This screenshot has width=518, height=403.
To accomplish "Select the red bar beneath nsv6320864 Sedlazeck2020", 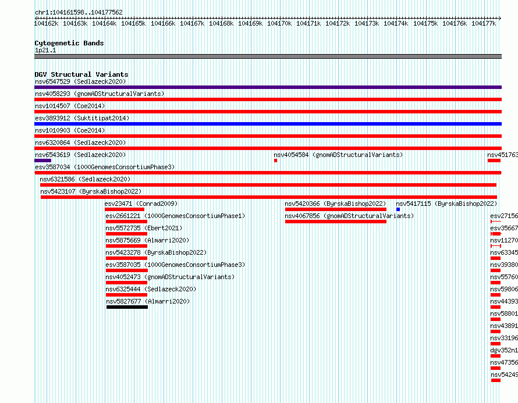I will pos(268,148).
